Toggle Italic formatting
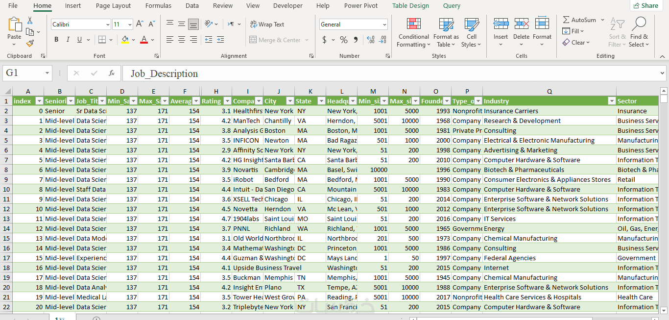669x320 pixels. point(68,40)
